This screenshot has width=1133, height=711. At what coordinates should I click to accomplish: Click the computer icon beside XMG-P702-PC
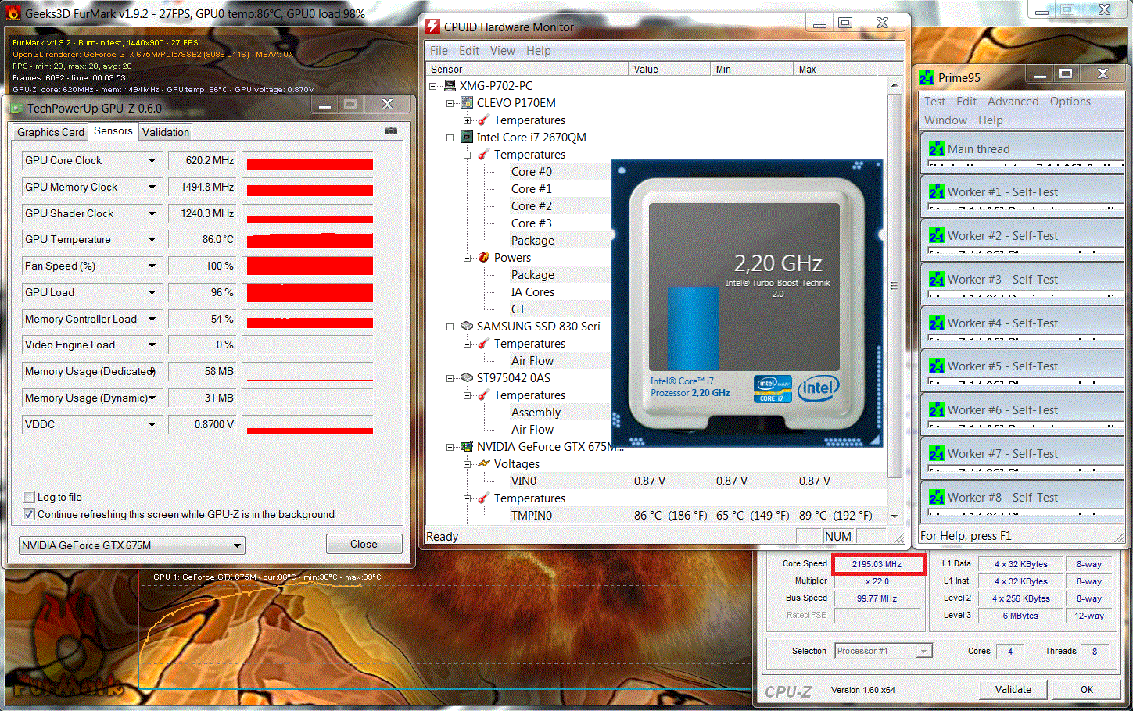click(x=450, y=86)
